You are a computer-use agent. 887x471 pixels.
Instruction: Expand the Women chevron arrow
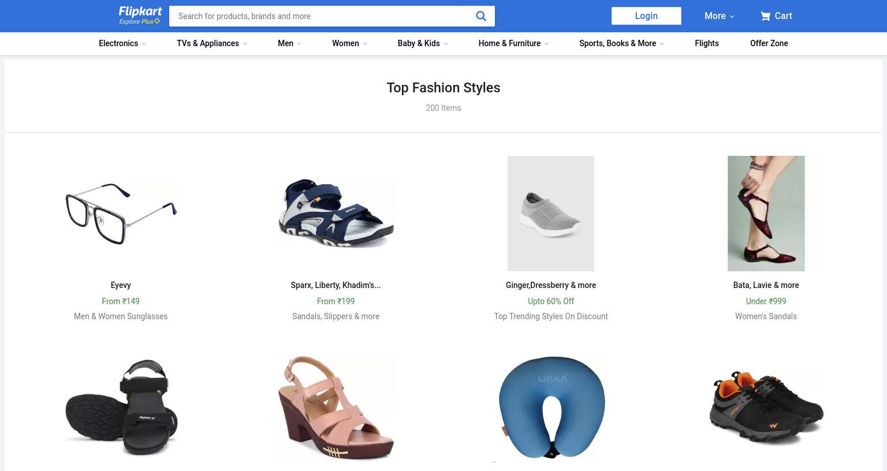coord(365,44)
